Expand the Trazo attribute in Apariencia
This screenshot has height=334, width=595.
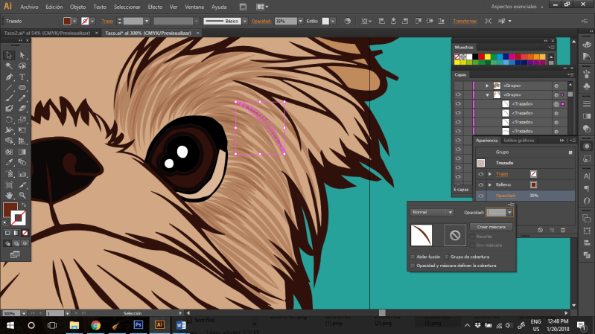click(x=489, y=173)
